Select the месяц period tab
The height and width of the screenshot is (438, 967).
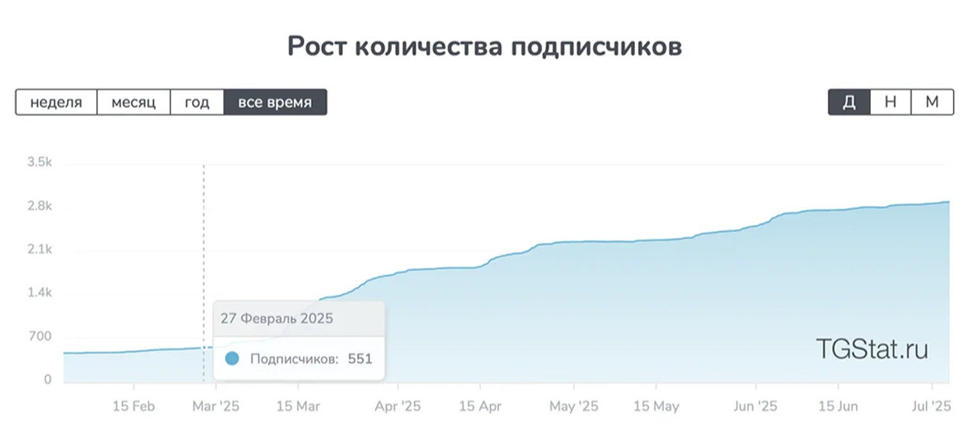tap(133, 103)
